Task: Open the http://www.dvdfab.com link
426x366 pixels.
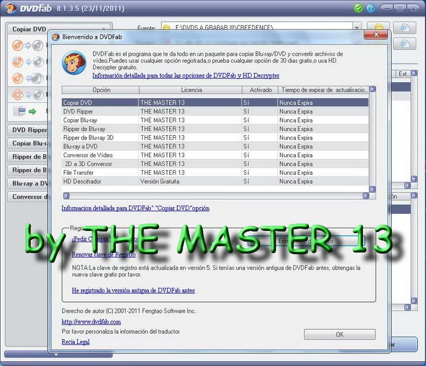Action: (91, 322)
